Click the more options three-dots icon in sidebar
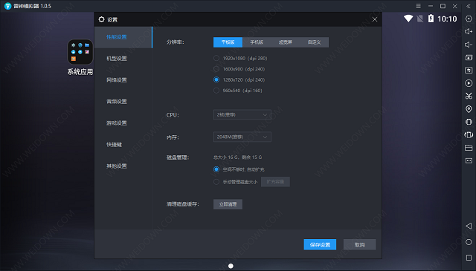Image resolution: width=476 pixels, height=271 pixels. (469, 160)
